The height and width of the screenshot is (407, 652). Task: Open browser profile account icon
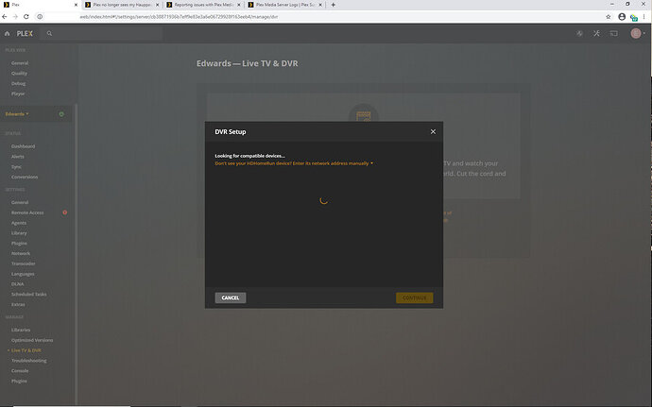[x=622, y=17]
